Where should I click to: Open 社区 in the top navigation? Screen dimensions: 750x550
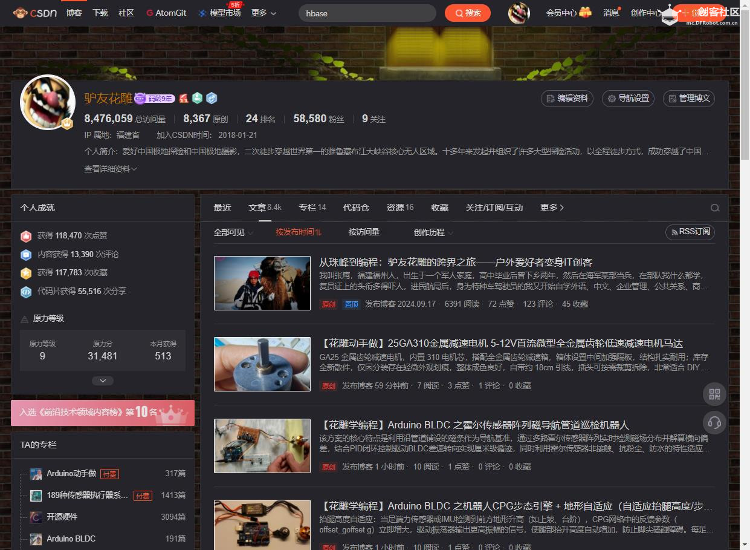(126, 13)
